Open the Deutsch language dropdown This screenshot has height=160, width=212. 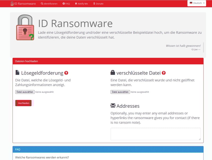coord(197,3)
